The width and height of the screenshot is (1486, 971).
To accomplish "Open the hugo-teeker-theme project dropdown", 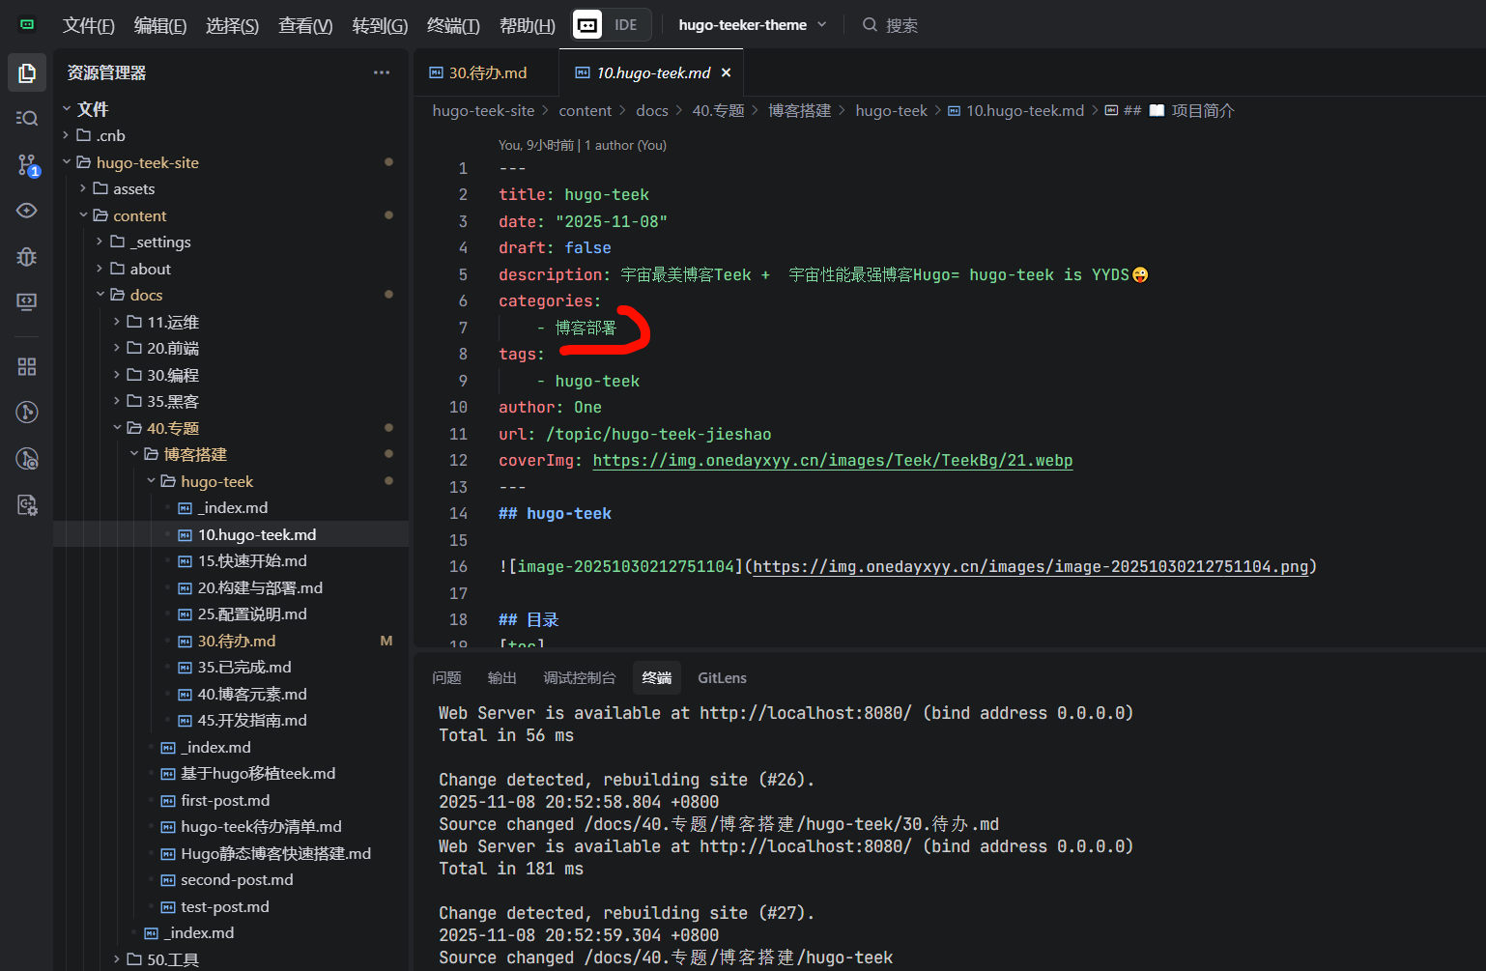I will point(752,25).
